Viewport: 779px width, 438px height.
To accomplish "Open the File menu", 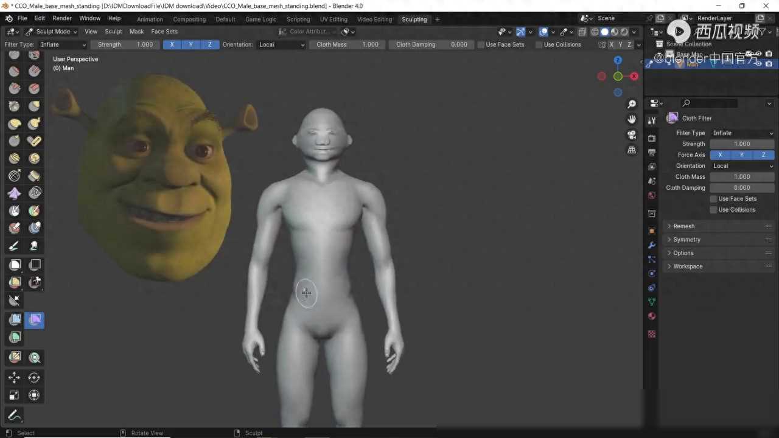I will (x=22, y=18).
